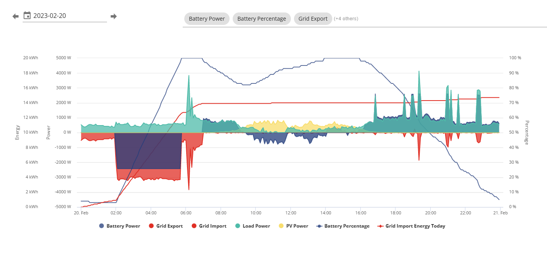Select the Battery Percentage chip

click(262, 19)
